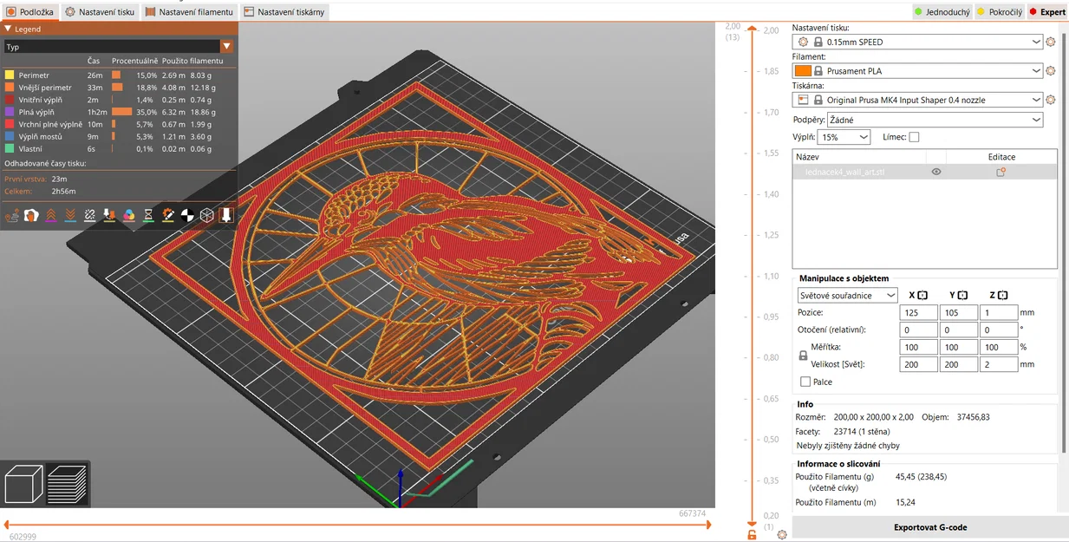
Task: Toggle print pauses hourglass icon
Action: click(148, 214)
